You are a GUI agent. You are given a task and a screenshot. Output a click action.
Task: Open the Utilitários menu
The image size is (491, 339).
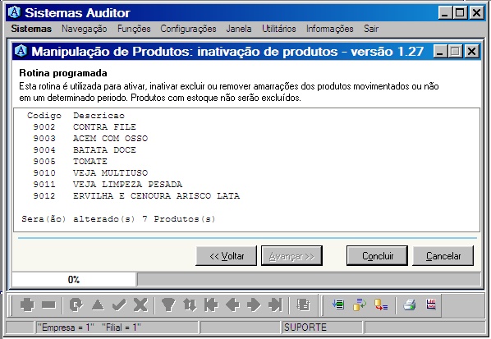[279, 29]
